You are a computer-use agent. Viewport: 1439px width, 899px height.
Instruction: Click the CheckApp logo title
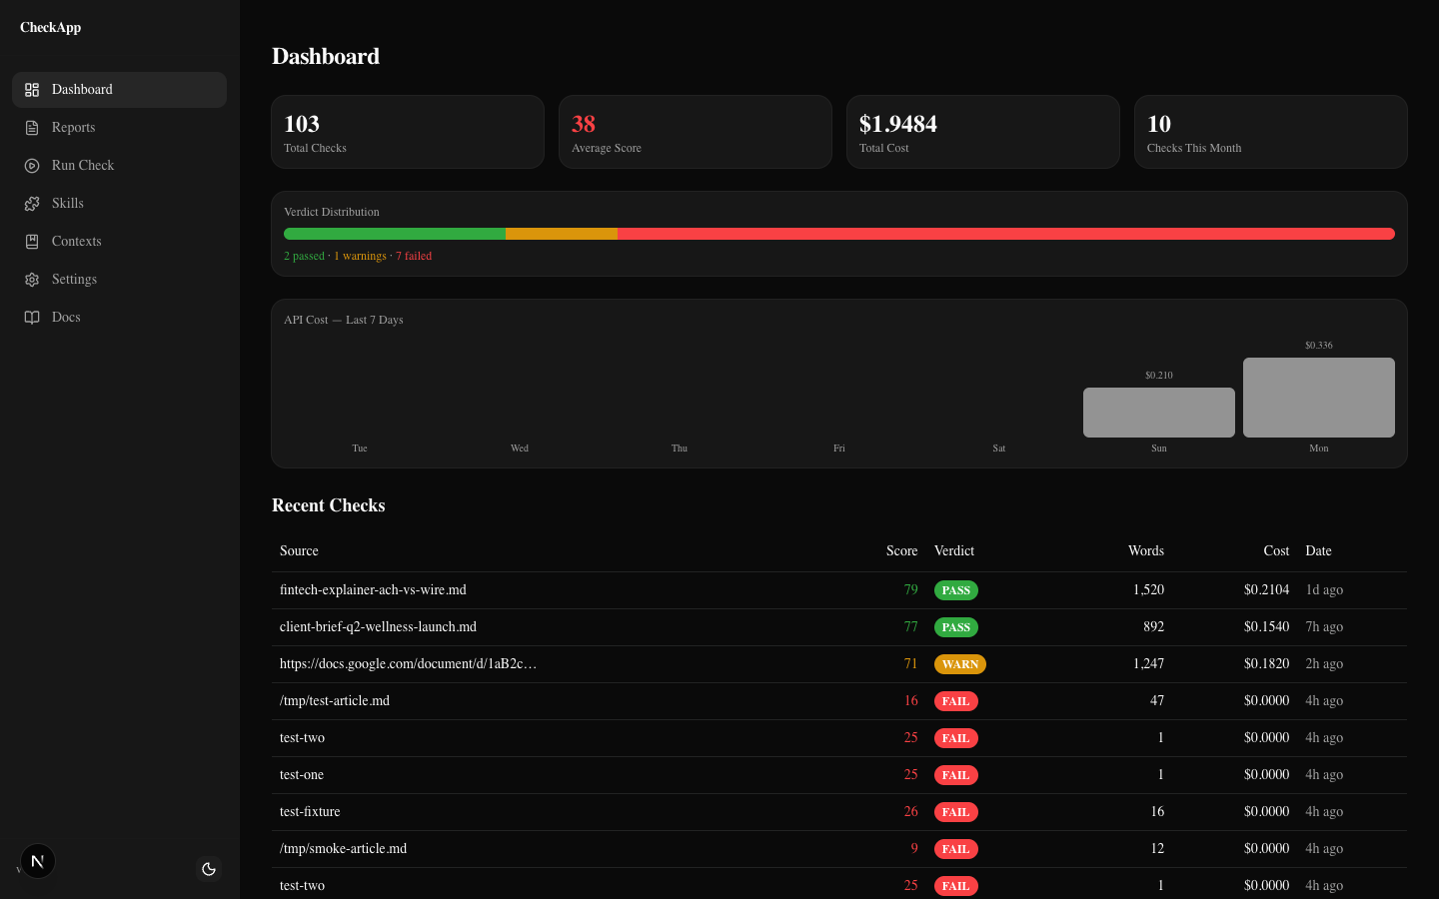click(x=51, y=28)
